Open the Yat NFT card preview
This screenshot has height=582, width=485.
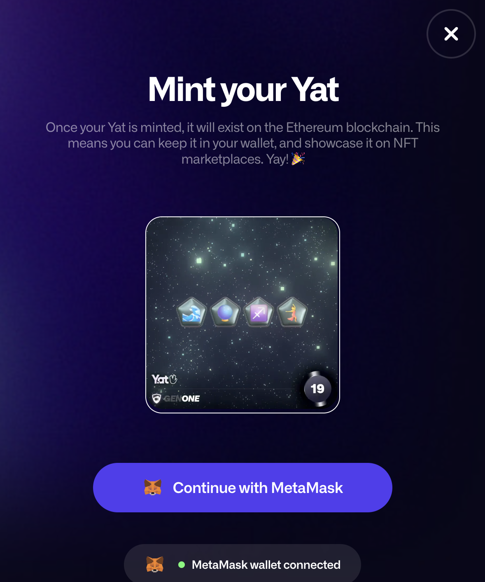(x=242, y=315)
